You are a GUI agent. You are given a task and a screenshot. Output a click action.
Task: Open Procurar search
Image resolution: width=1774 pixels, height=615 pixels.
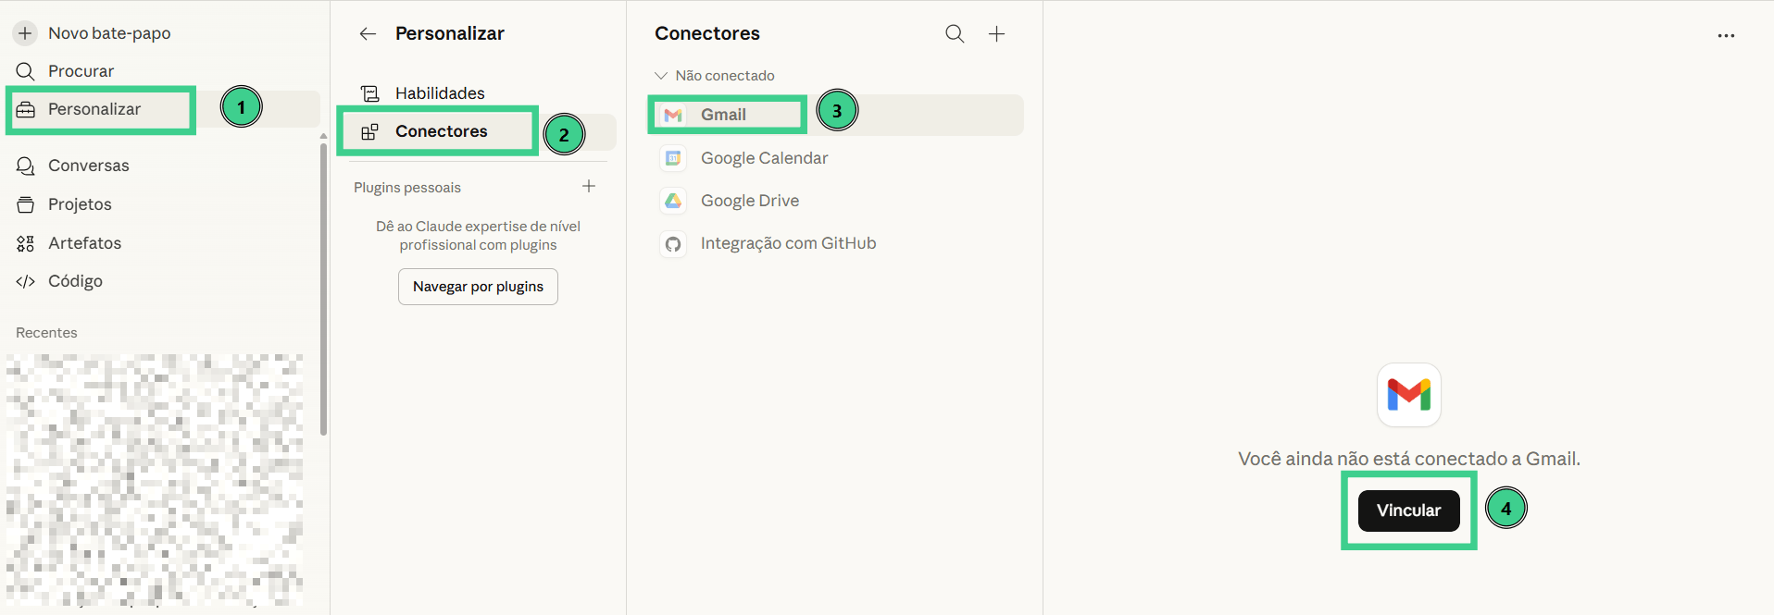(81, 71)
